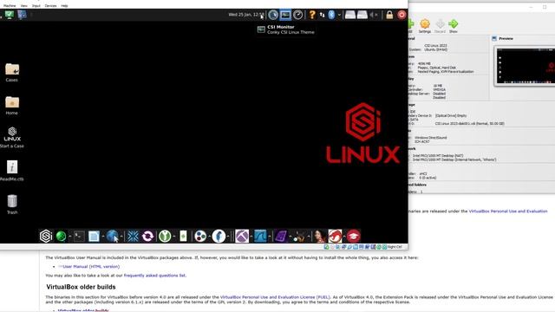Open the View menu of the VM window
Image resolution: width=555 pixels, height=312 pixels.
23,6
